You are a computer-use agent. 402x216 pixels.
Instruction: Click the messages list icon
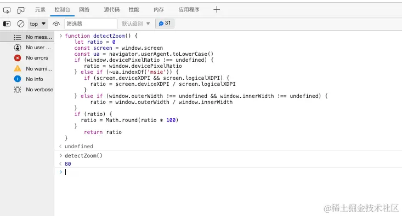(18, 37)
